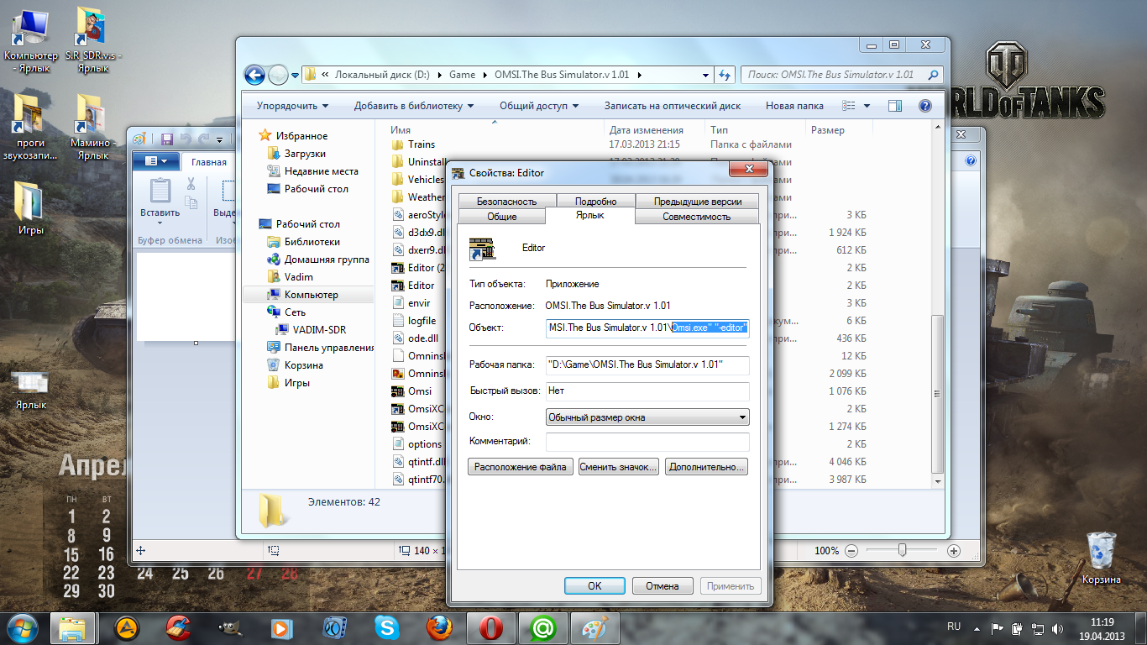Open CCleaner from the taskbar
Image resolution: width=1147 pixels, height=645 pixels.
click(179, 627)
